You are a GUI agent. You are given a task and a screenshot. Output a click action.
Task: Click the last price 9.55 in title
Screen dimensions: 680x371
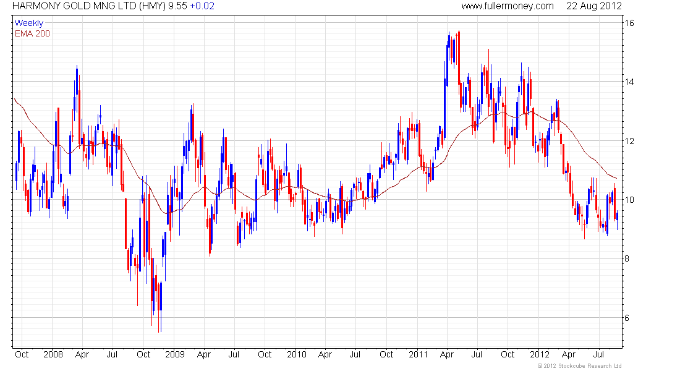pyautogui.click(x=178, y=6)
